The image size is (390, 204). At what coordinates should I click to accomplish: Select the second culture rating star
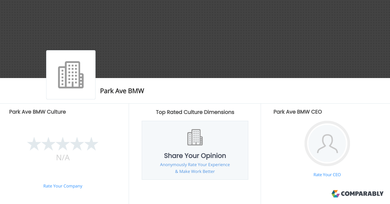tap(48, 143)
